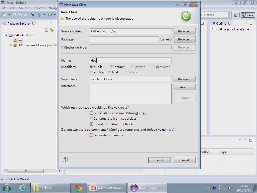
Task: Click Finish to create the class
Action: click(x=159, y=160)
